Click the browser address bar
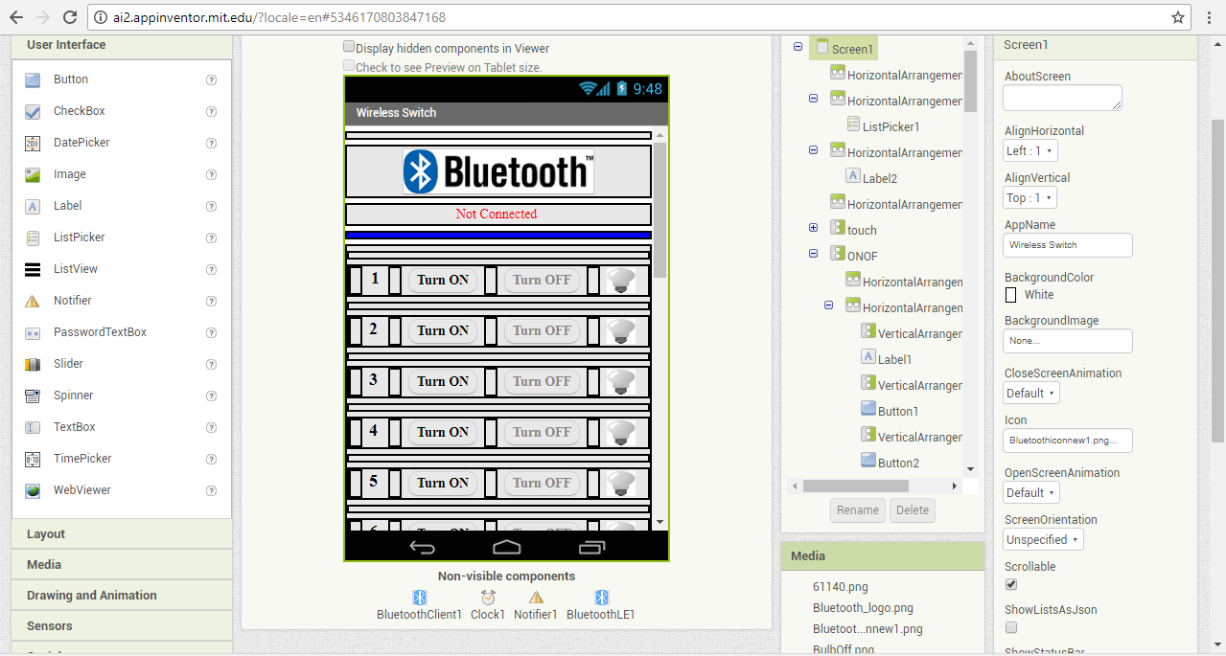This screenshot has height=656, width=1226. pyautogui.click(x=640, y=17)
